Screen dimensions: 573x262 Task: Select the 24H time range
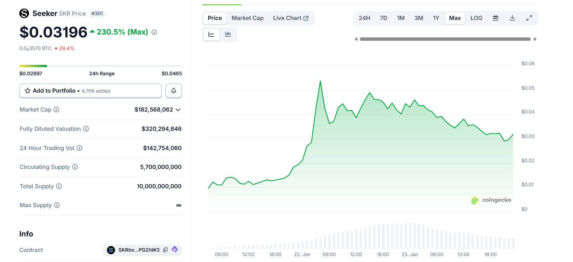pyautogui.click(x=364, y=18)
